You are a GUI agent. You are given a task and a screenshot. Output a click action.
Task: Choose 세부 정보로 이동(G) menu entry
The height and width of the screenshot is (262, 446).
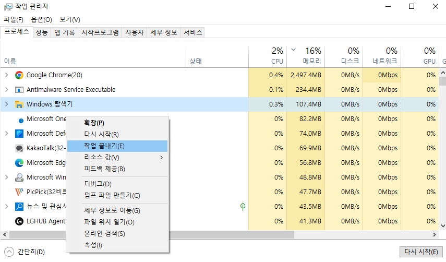[x=117, y=210]
